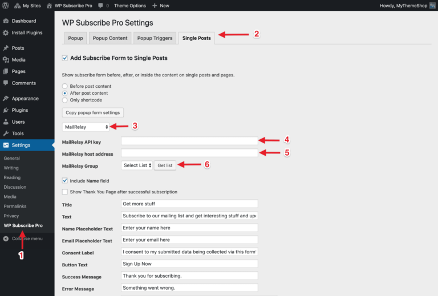The image size is (438, 296).
Task: Open My Sites network icon
Action: click(x=17, y=6)
